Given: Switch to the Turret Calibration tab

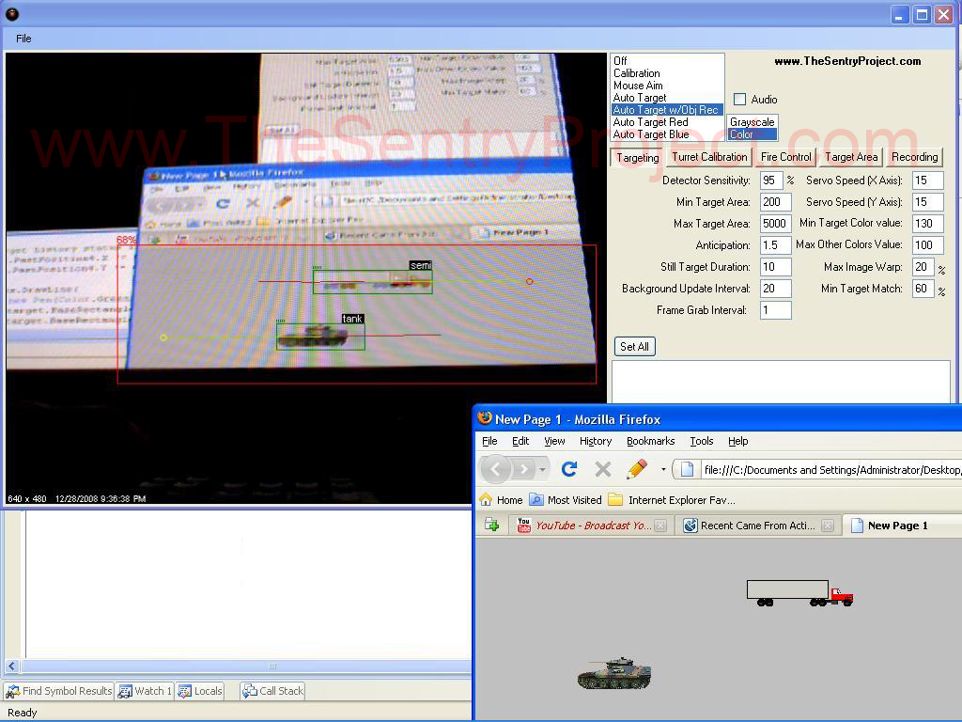Looking at the screenshot, I should click(x=709, y=157).
